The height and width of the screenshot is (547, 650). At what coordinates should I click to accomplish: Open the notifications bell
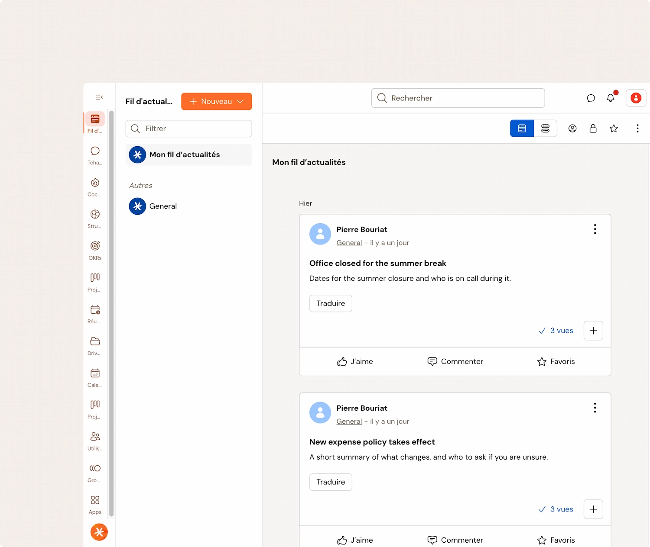tap(611, 98)
